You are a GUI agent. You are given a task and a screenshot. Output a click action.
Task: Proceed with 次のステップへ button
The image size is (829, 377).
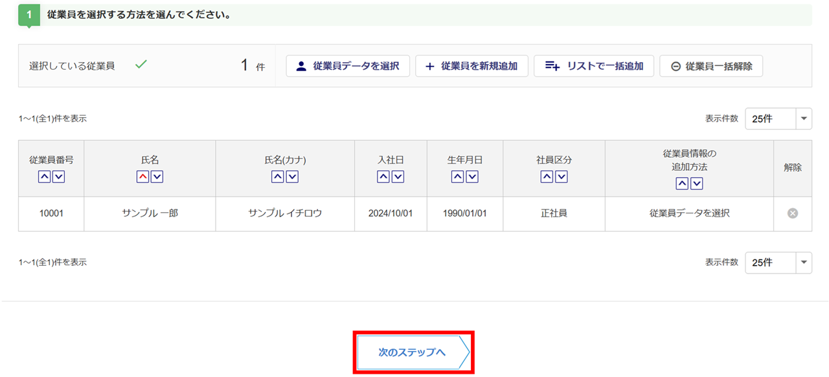[413, 352]
